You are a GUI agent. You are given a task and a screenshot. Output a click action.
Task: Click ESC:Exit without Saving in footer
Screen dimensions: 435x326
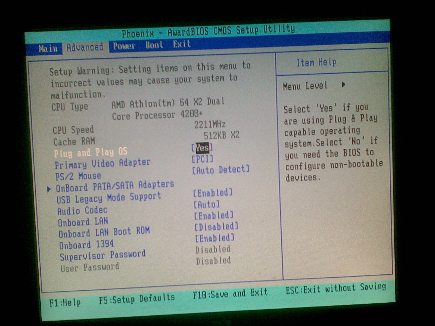coord(336,289)
